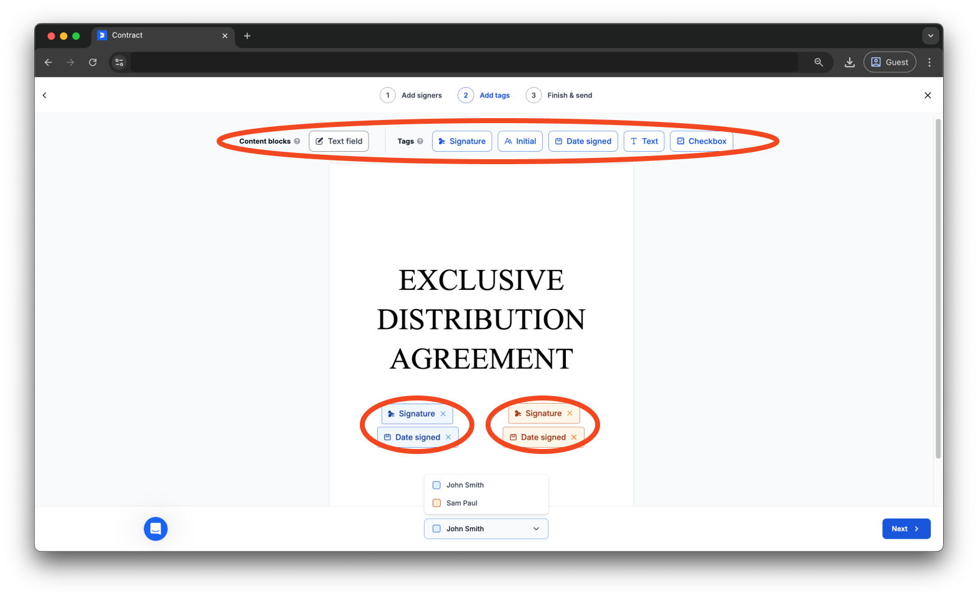This screenshot has width=978, height=597.
Task: Click the Next button
Action: (x=906, y=529)
